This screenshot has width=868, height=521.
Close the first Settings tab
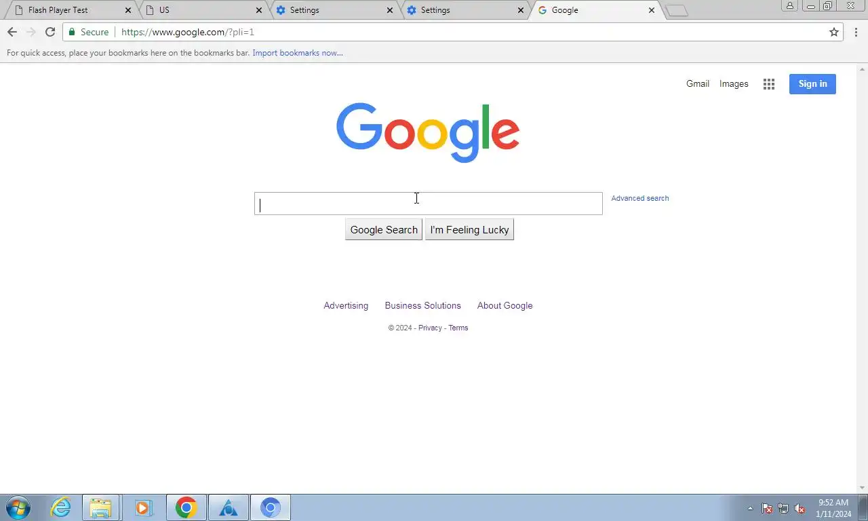coord(390,10)
